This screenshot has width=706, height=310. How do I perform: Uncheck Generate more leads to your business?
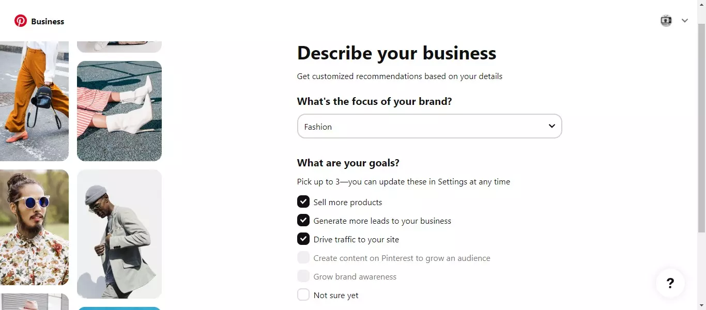pyautogui.click(x=303, y=221)
